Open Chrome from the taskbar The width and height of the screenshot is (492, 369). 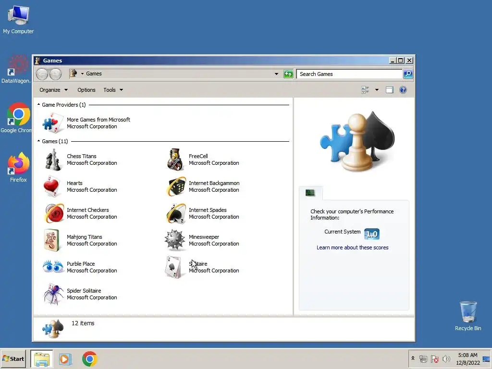point(90,359)
